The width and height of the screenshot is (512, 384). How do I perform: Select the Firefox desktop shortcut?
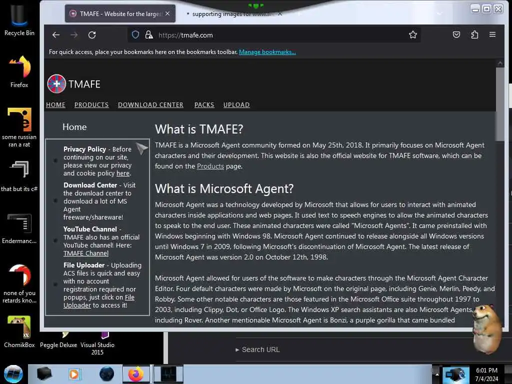[x=19, y=72]
